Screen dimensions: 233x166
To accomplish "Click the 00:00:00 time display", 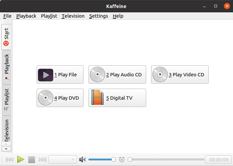I will (x=218, y=160).
